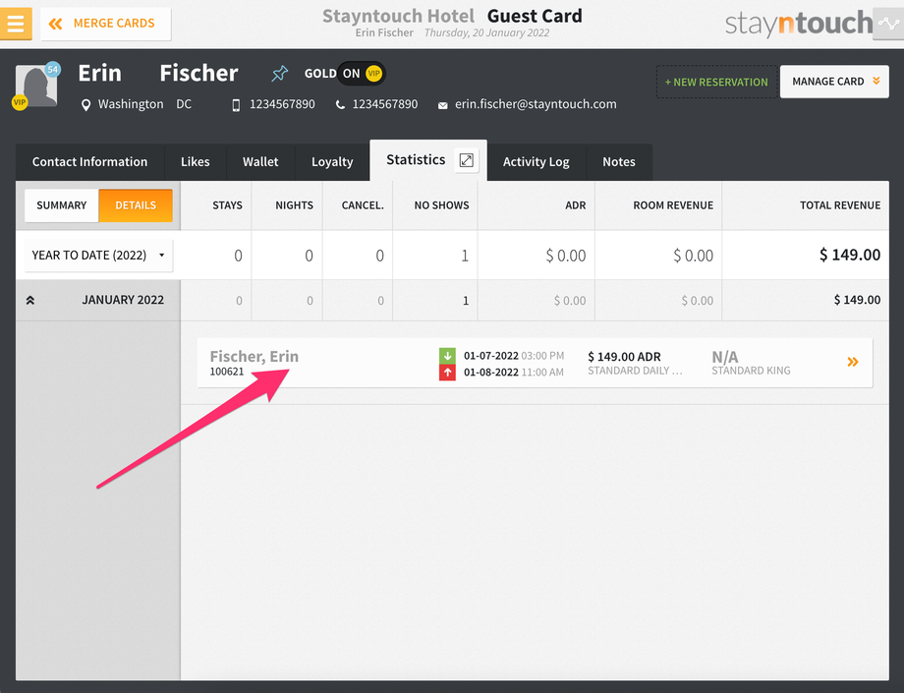This screenshot has width=904, height=693.
Task: Click the email envelope icon
Action: tap(443, 105)
